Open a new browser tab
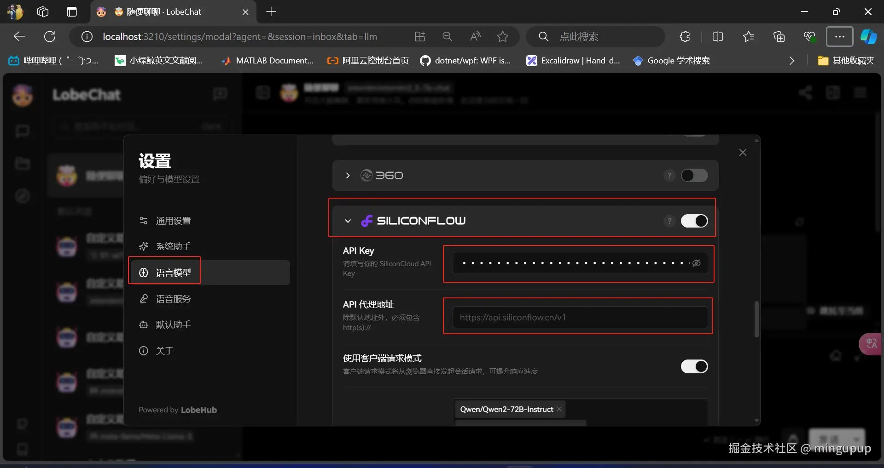This screenshot has width=884, height=468. (271, 11)
